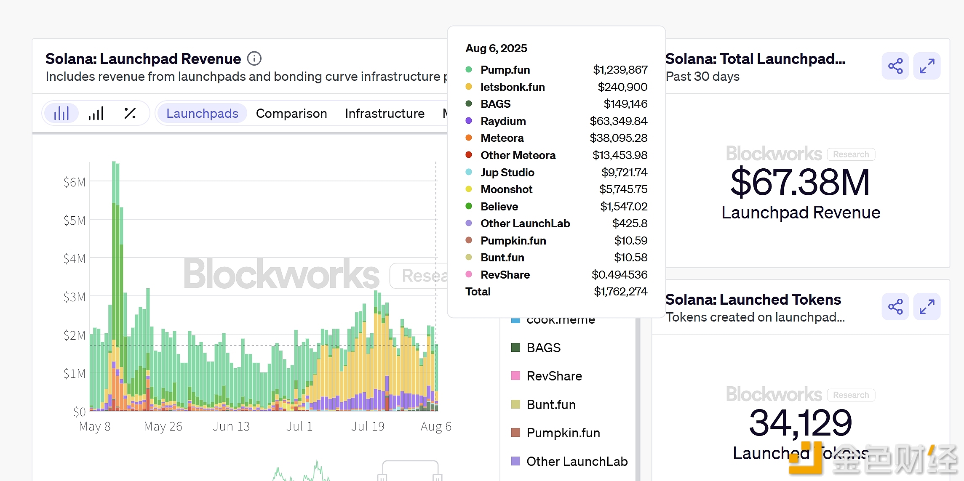Image resolution: width=964 pixels, height=481 pixels.
Task: Toggle RevShare series in legend
Action: pos(554,376)
